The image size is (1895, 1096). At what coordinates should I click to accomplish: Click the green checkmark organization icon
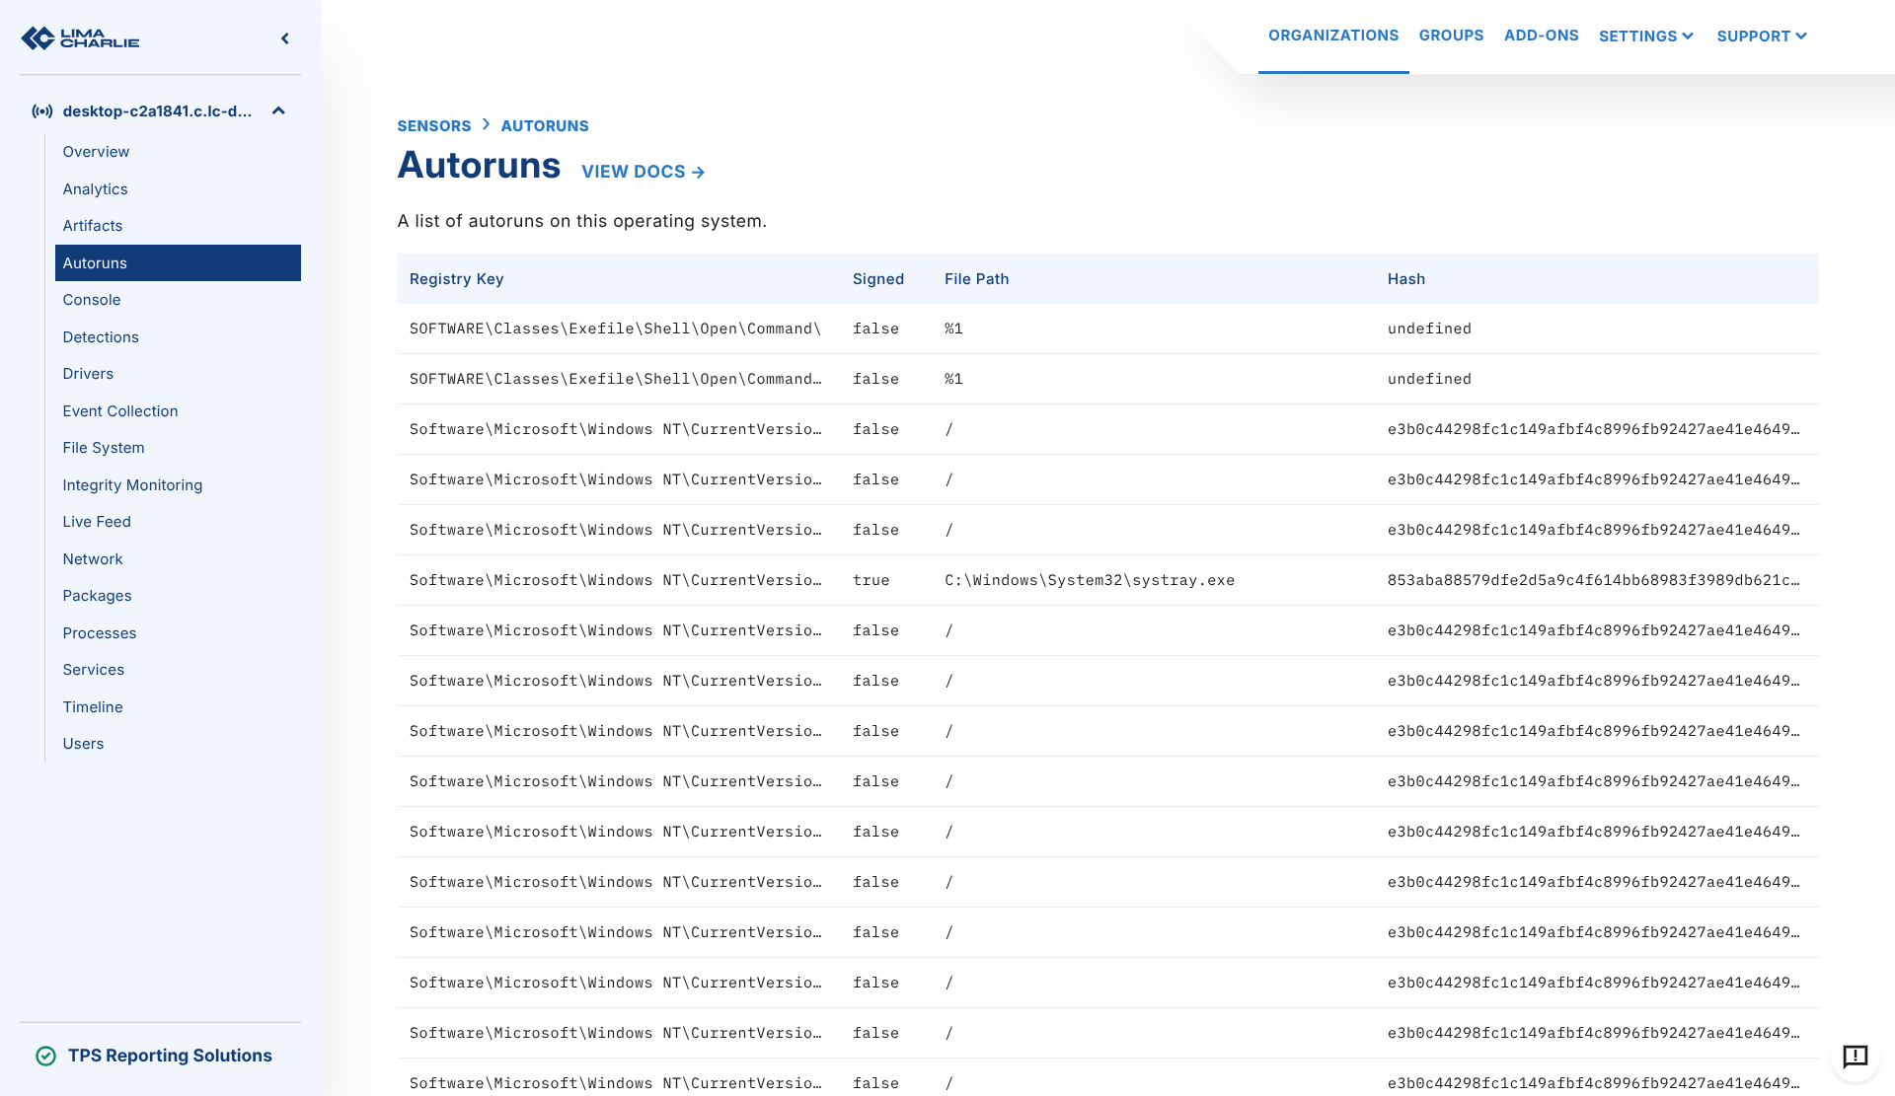click(x=45, y=1056)
